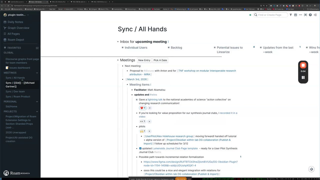Expand the Individual Users bullet
The height and width of the screenshot is (180, 320).
coord(122,47)
